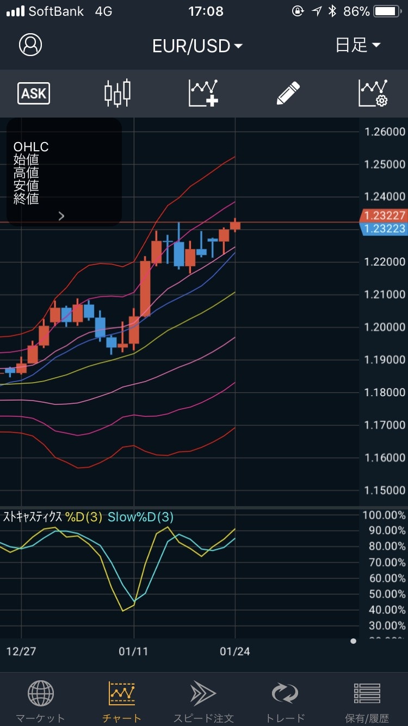408x726 pixels.
Task: Open the user account profile icon
Action: coord(30,45)
